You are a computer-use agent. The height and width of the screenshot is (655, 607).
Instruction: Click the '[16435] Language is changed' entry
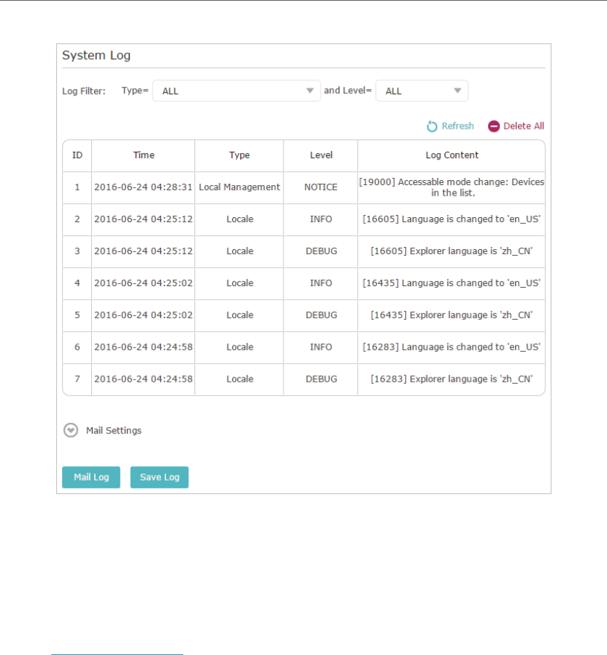[x=452, y=283]
